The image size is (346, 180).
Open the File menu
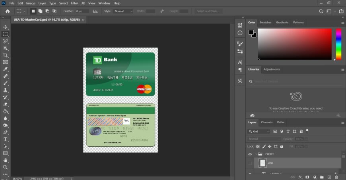pyautogui.click(x=12, y=3)
